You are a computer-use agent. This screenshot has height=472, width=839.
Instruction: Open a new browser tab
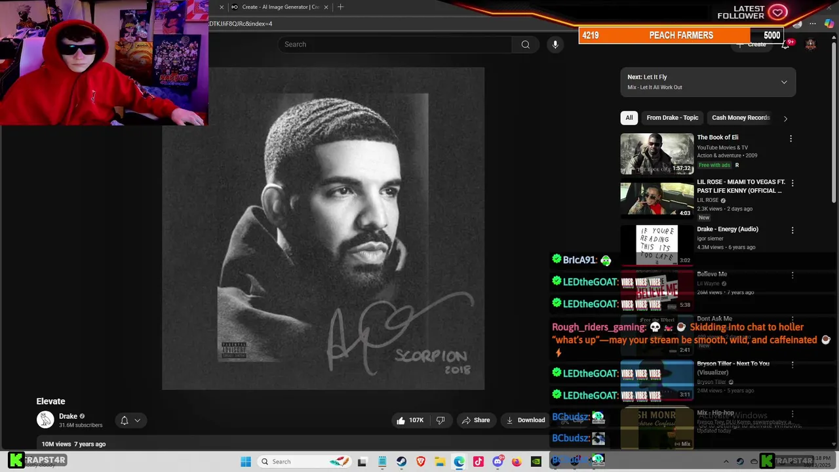340,7
